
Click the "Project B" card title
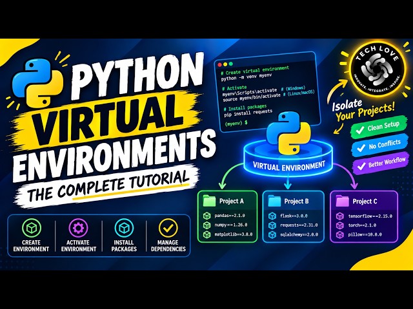[x=296, y=201]
